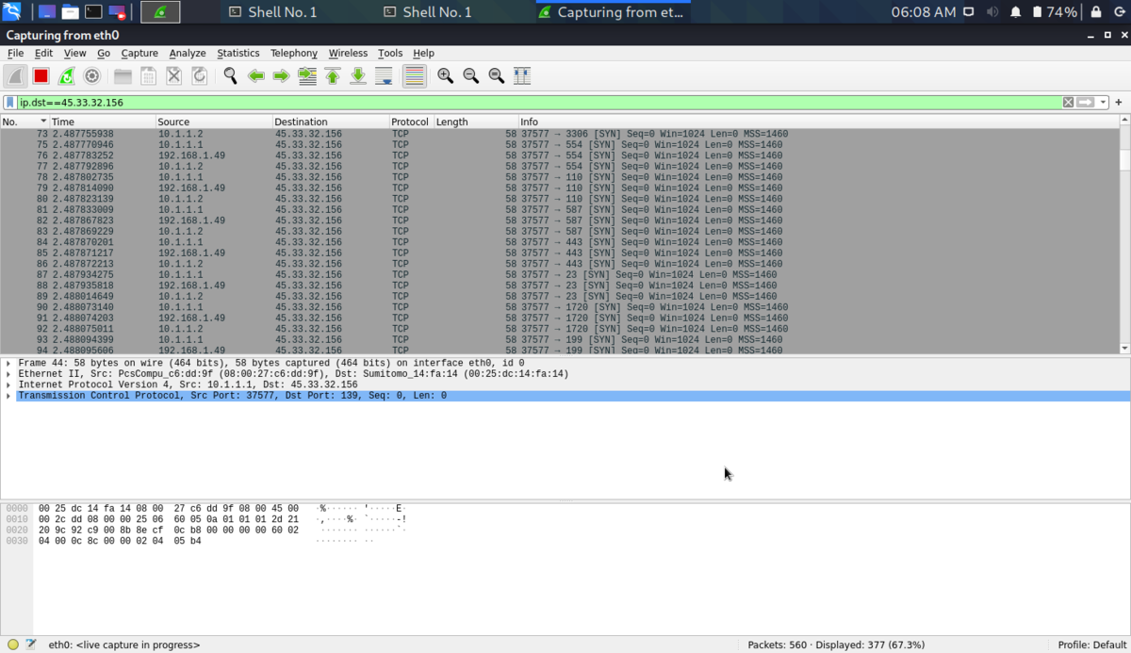This screenshot has height=653, width=1131.
Task: Open the File menu
Action: tap(15, 54)
